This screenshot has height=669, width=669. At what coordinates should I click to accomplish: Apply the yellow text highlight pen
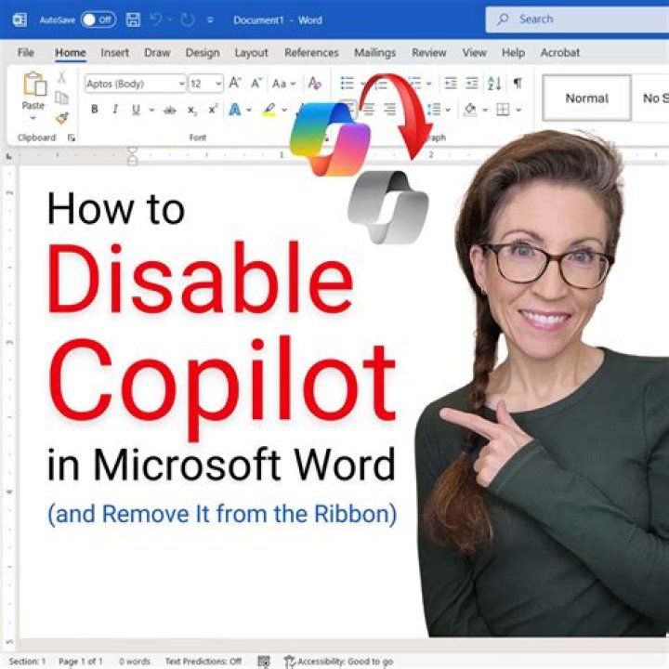(269, 110)
